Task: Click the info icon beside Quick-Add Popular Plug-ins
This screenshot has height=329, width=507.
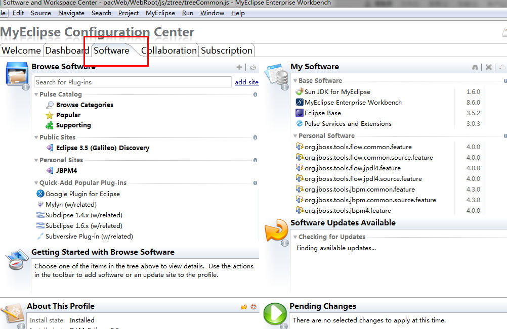Action: (255, 183)
